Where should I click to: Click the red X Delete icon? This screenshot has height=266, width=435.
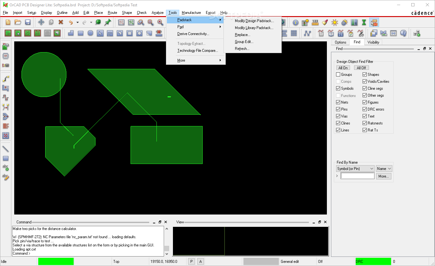[61, 22]
